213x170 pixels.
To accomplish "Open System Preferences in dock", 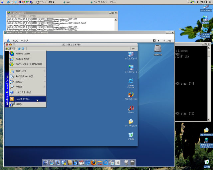I will coord(117,163).
